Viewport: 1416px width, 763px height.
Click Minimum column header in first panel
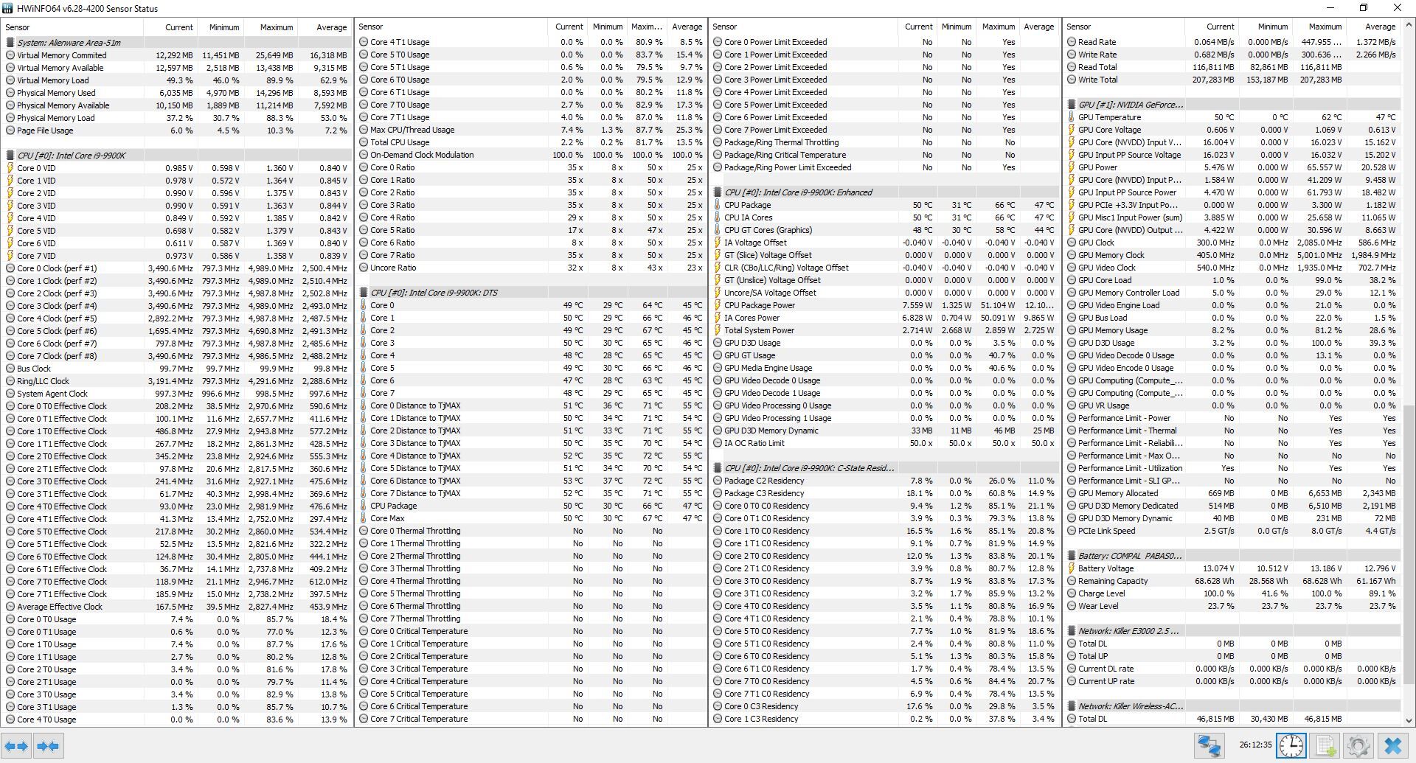point(220,27)
